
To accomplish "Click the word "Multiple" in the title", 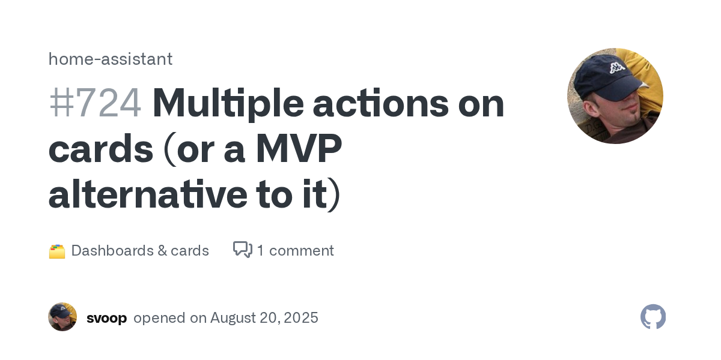I will [x=228, y=103].
